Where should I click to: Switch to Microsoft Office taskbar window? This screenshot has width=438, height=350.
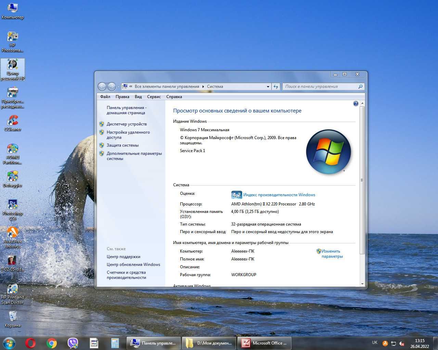click(x=265, y=343)
